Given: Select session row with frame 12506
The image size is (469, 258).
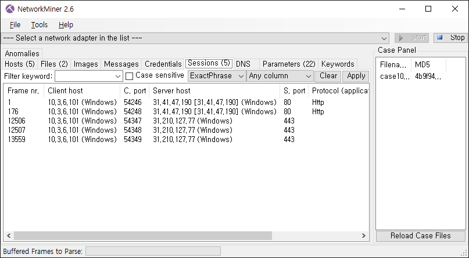Looking at the screenshot, I should 187,121.
